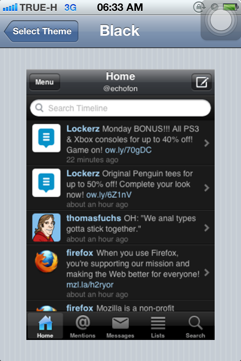The width and height of the screenshot is (241, 361).
Task: Expand the firefox mission tweet chevron
Action: 206,273
